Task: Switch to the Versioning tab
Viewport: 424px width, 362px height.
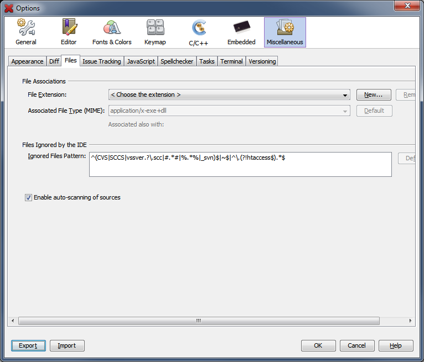Action: pos(262,61)
